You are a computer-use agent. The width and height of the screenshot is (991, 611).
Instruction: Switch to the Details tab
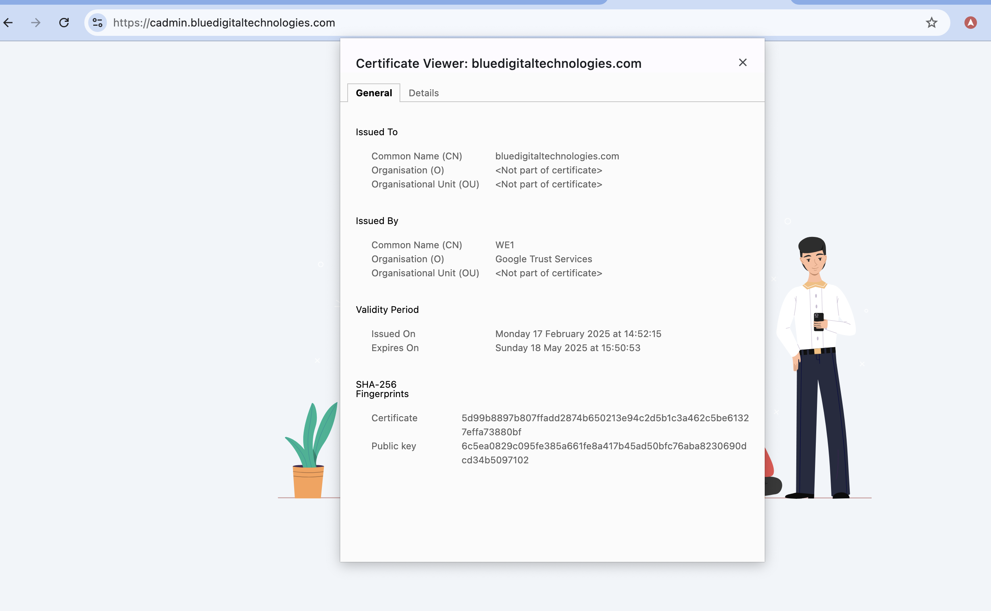pyautogui.click(x=423, y=93)
